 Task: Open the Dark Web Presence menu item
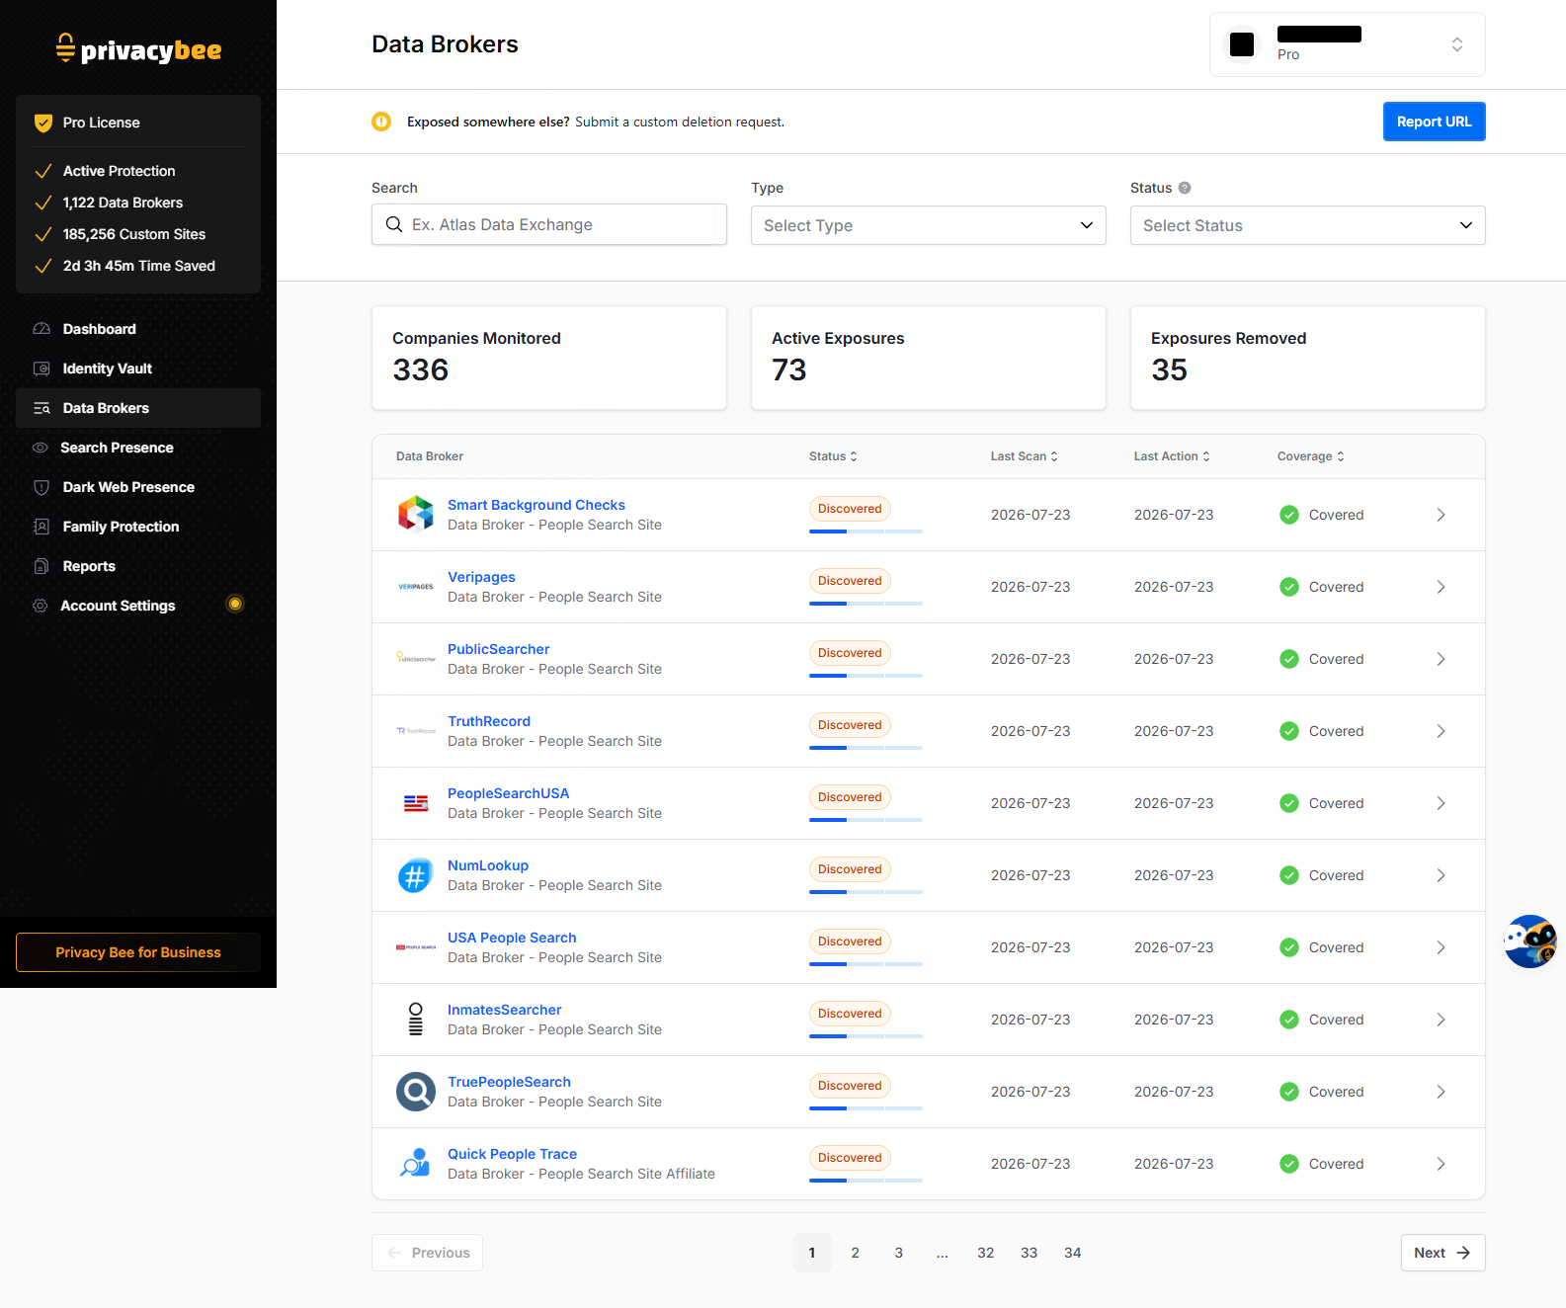pos(138,487)
